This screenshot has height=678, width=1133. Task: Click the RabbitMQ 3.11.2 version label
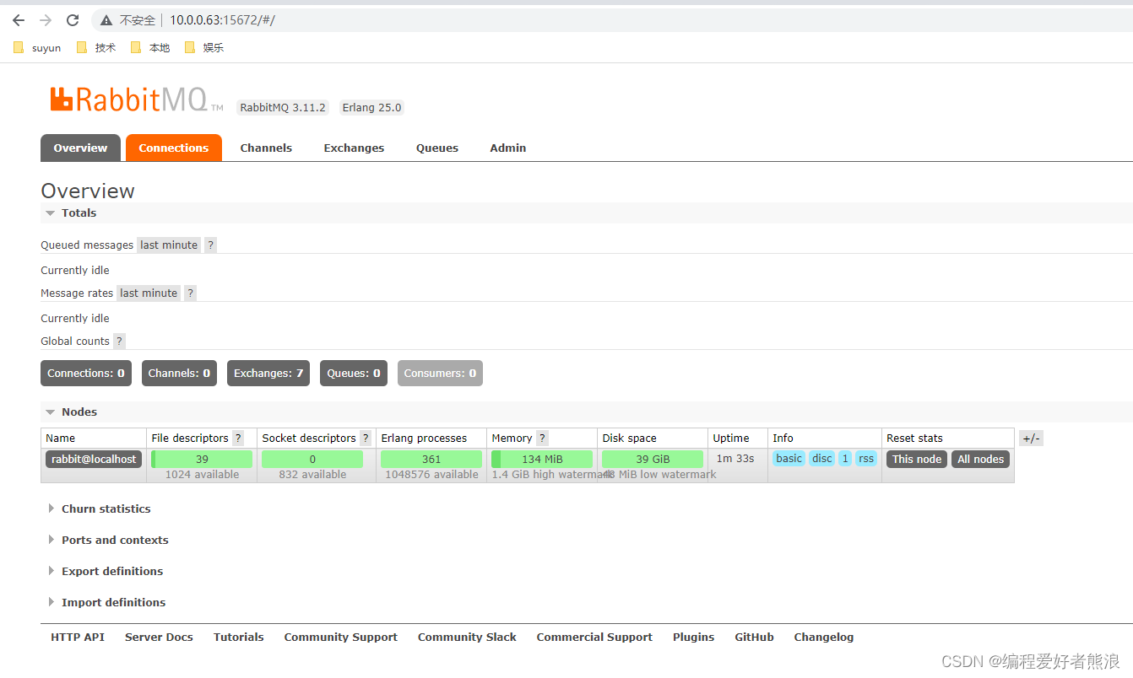pyautogui.click(x=283, y=108)
